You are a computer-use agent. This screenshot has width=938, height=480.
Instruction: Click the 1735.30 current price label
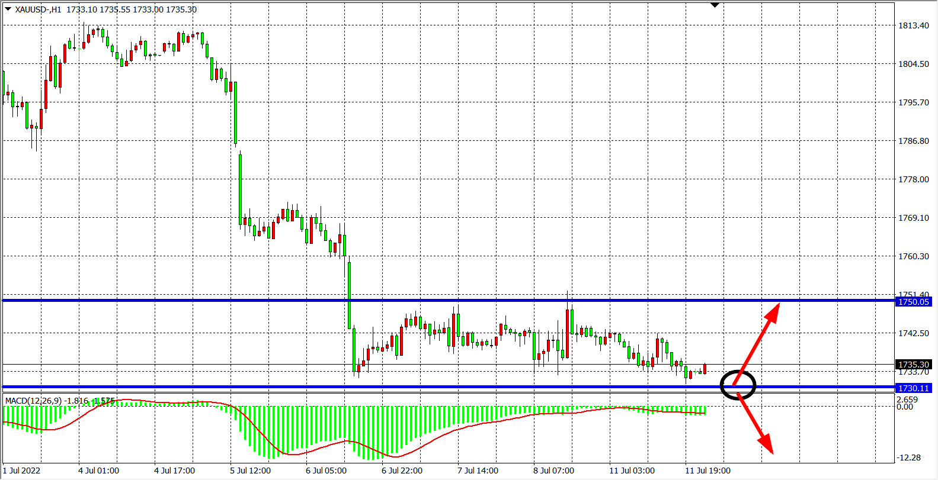pyautogui.click(x=914, y=365)
